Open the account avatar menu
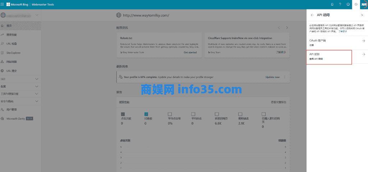368x172 pixels. [x=364, y=4]
